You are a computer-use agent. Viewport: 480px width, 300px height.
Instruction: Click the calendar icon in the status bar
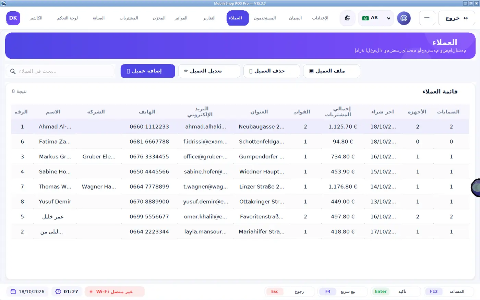(x=13, y=292)
